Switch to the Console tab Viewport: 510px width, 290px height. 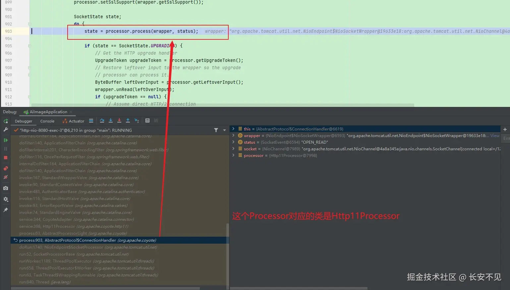tap(47, 121)
